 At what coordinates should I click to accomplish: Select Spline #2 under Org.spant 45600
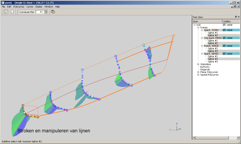click(x=213, y=43)
